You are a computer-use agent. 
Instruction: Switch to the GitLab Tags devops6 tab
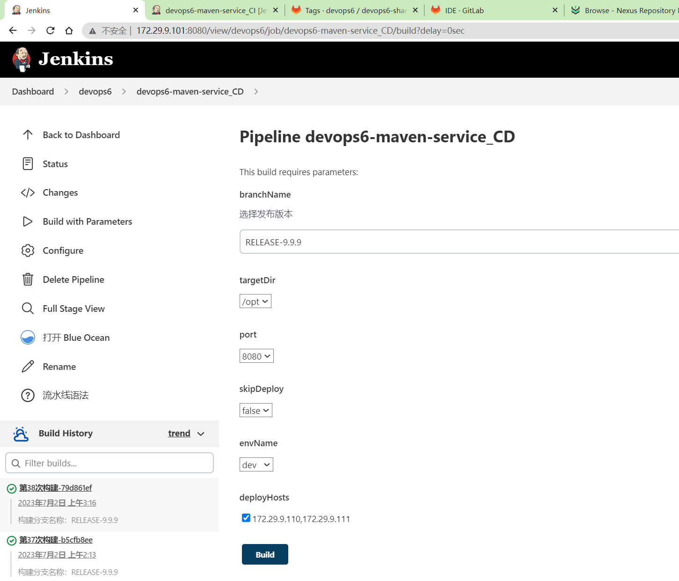[x=355, y=10]
